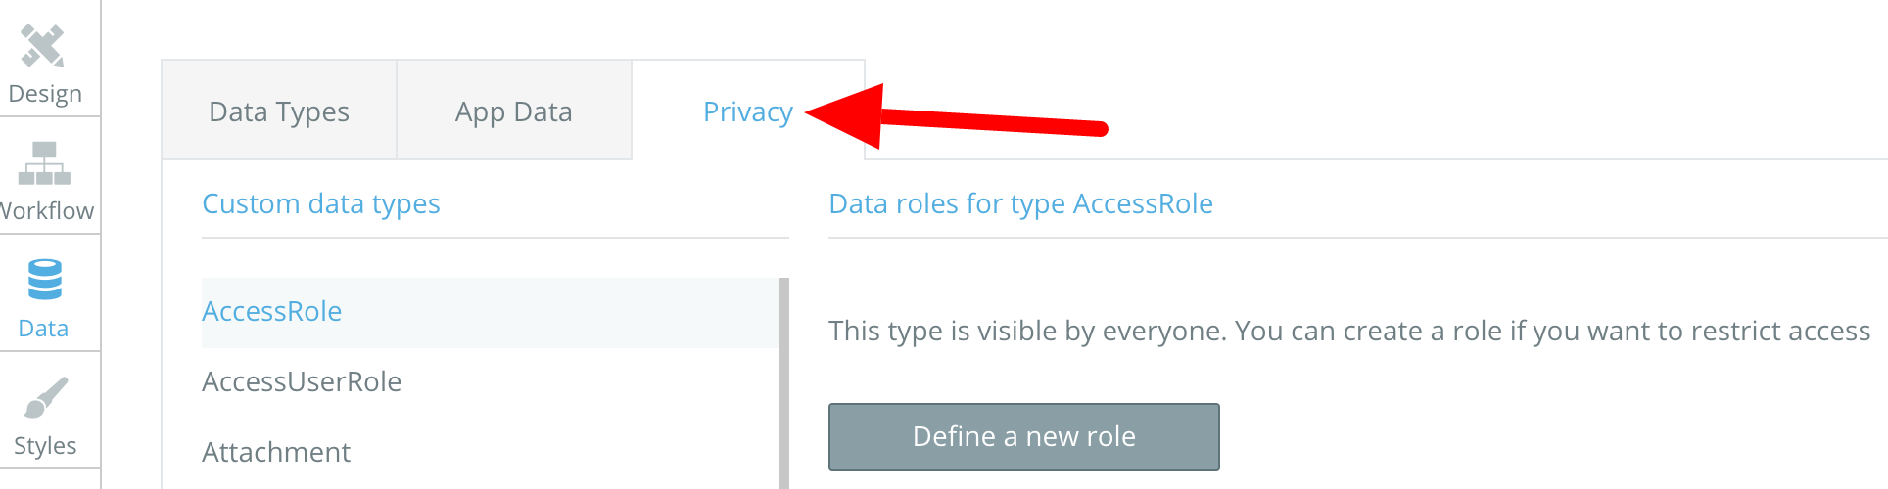This screenshot has height=489, width=1888.
Task: Open the Design tab crossed-tools icon
Action: [x=43, y=46]
